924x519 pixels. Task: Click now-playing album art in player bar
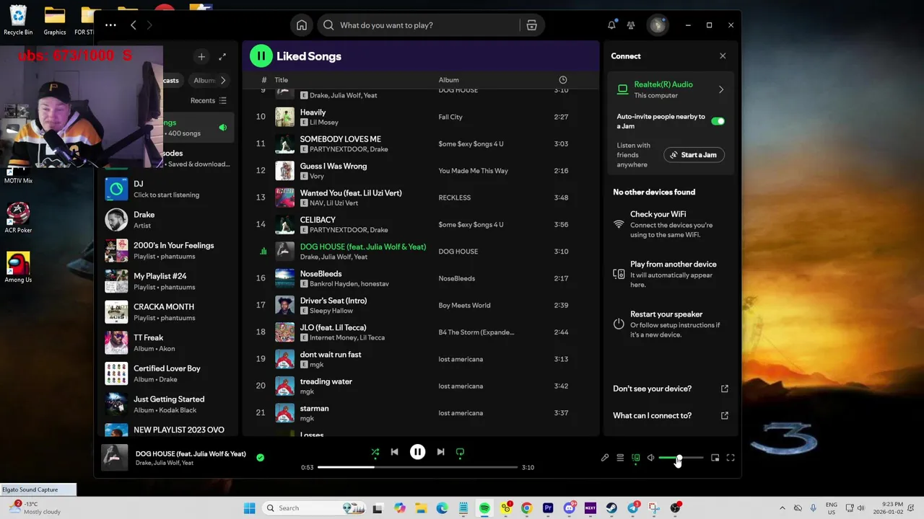pos(114,458)
